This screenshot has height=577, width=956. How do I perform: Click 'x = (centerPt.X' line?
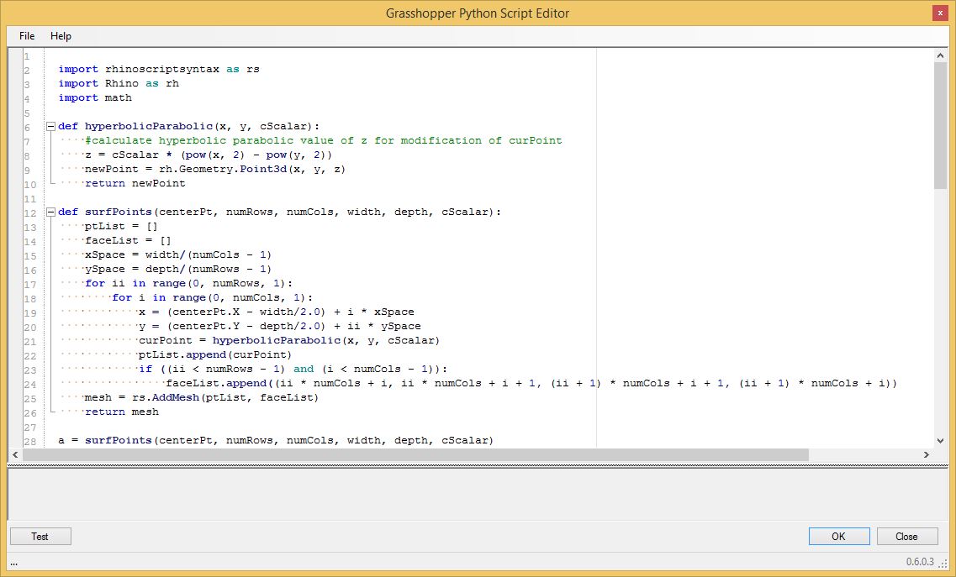click(x=276, y=312)
